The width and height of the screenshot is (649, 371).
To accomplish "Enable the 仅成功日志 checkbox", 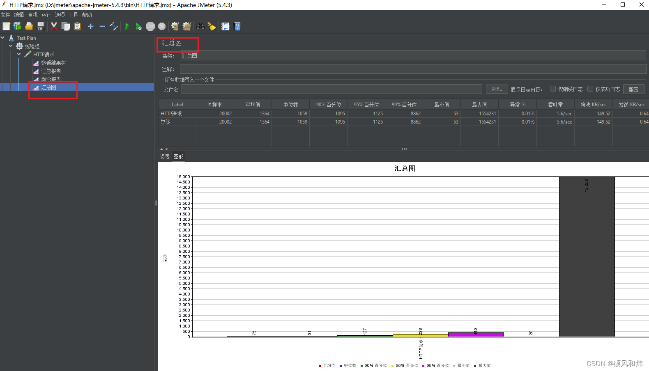I will tap(590, 89).
